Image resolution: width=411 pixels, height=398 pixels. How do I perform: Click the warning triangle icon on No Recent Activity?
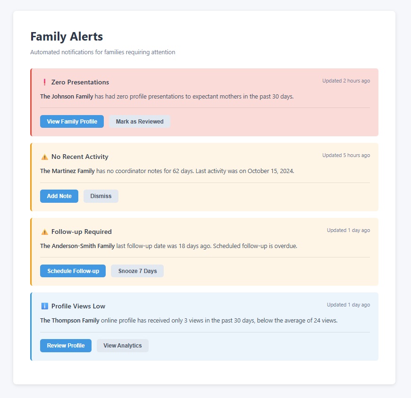[44, 156]
